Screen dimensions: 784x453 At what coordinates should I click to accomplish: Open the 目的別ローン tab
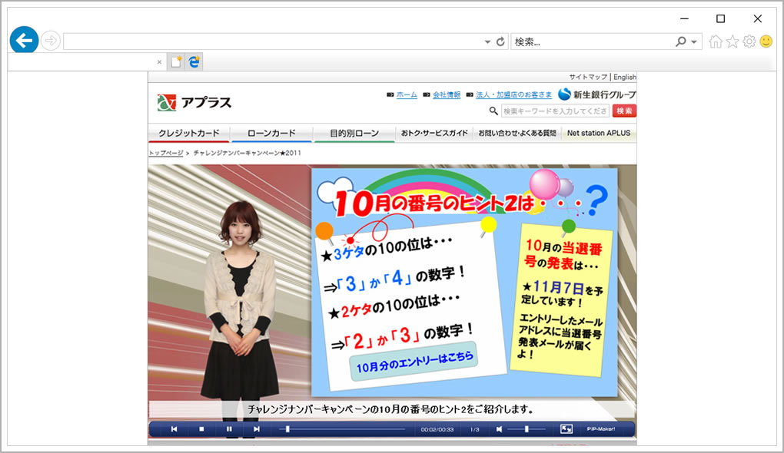[x=354, y=134]
